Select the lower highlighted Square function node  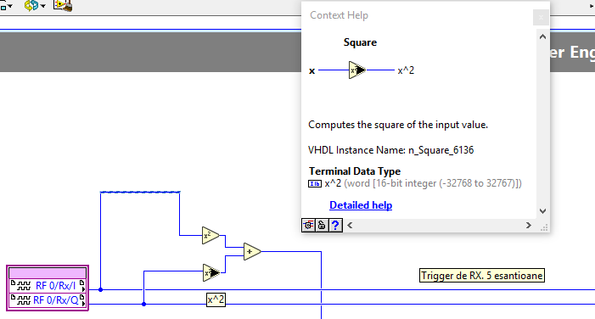[x=210, y=272]
